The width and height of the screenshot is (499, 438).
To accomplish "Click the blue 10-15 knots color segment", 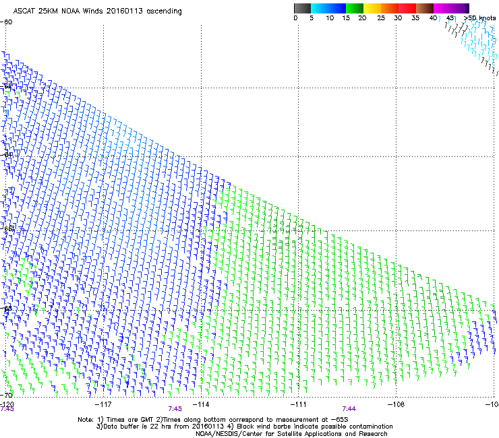I will [x=337, y=8].
